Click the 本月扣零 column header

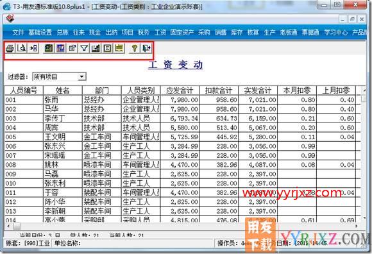click(297, 90)
